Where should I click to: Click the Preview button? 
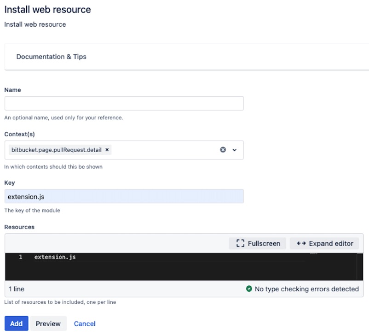(48, 323)
